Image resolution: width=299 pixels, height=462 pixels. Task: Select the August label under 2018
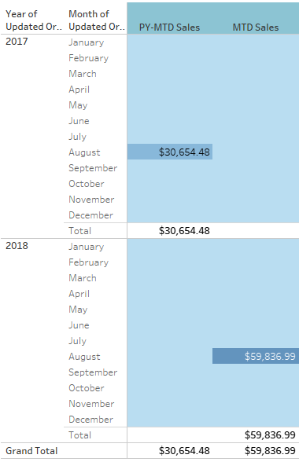(84, 357)
